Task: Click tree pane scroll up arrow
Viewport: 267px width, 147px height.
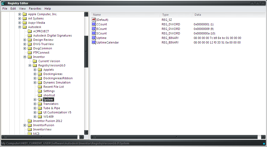Action: coord(86,14)
